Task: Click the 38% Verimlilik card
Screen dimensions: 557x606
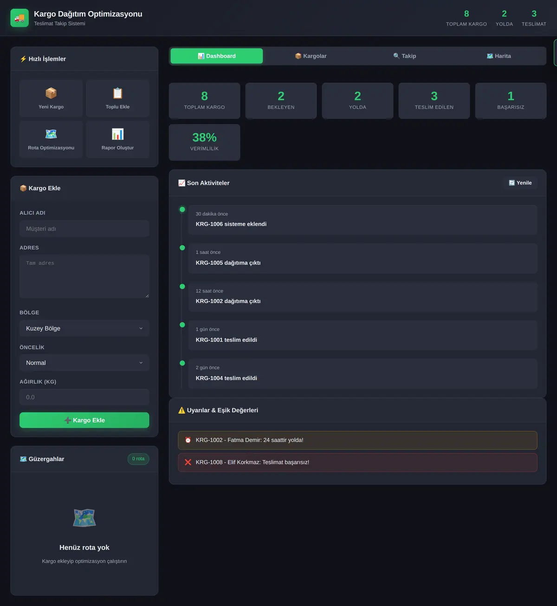Action: (204, 142)
